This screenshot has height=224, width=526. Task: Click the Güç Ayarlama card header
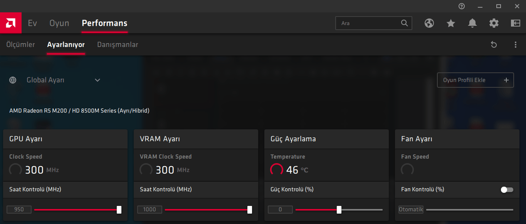tap(327, 139)
